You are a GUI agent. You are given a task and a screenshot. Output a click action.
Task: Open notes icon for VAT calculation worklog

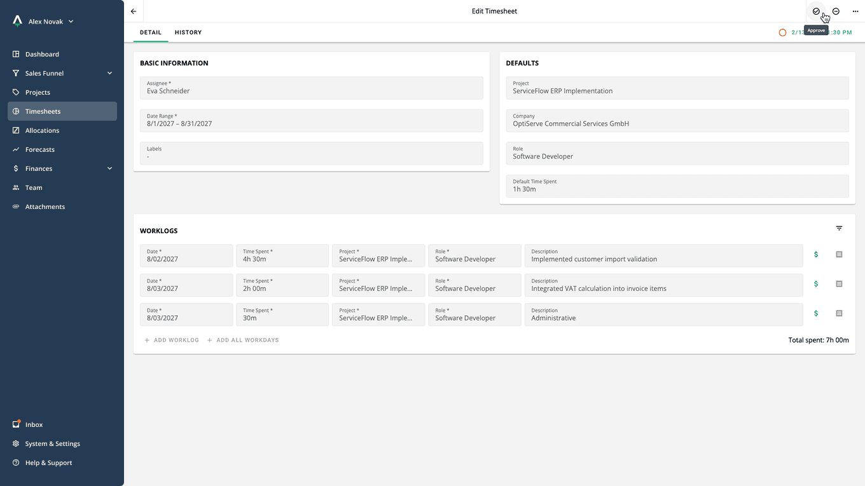[839, 284]
